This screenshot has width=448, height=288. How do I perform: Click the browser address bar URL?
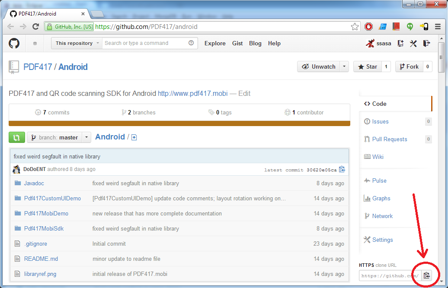point(146,27)
